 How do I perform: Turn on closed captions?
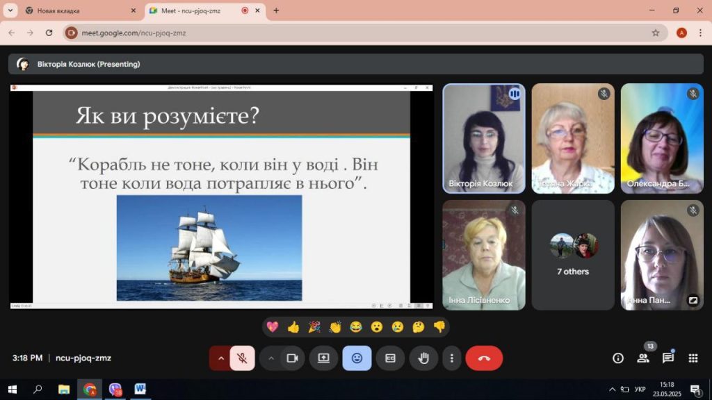(390, 358)
